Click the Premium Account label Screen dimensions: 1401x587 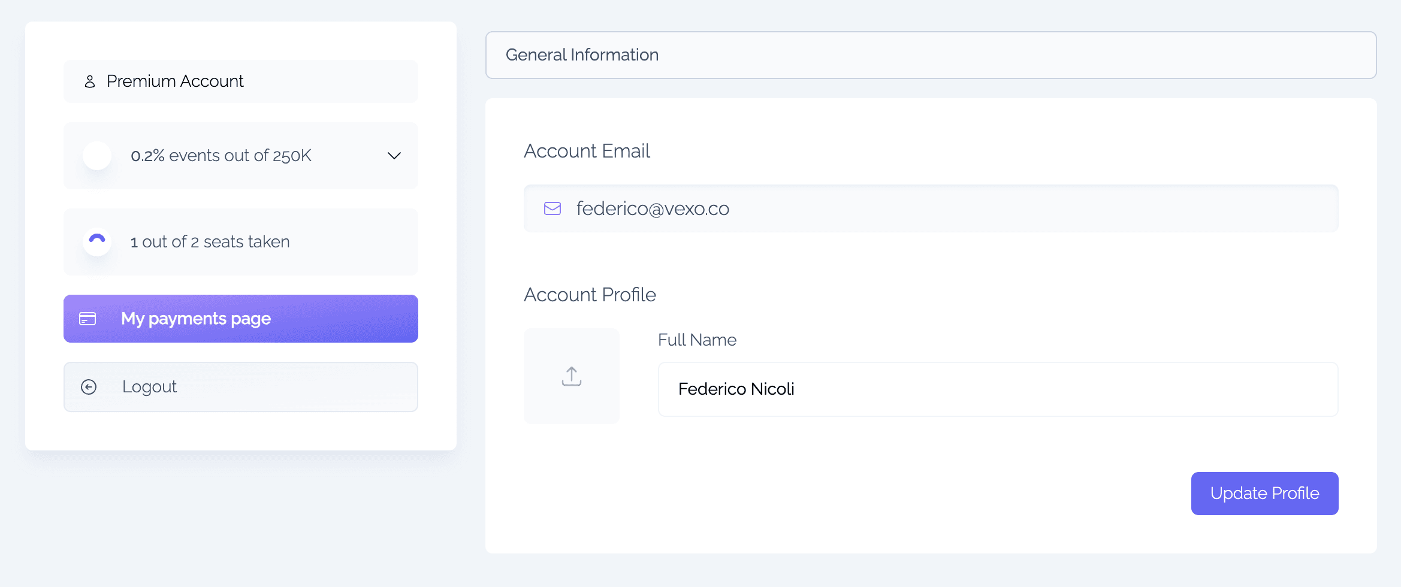coord(175,81)
